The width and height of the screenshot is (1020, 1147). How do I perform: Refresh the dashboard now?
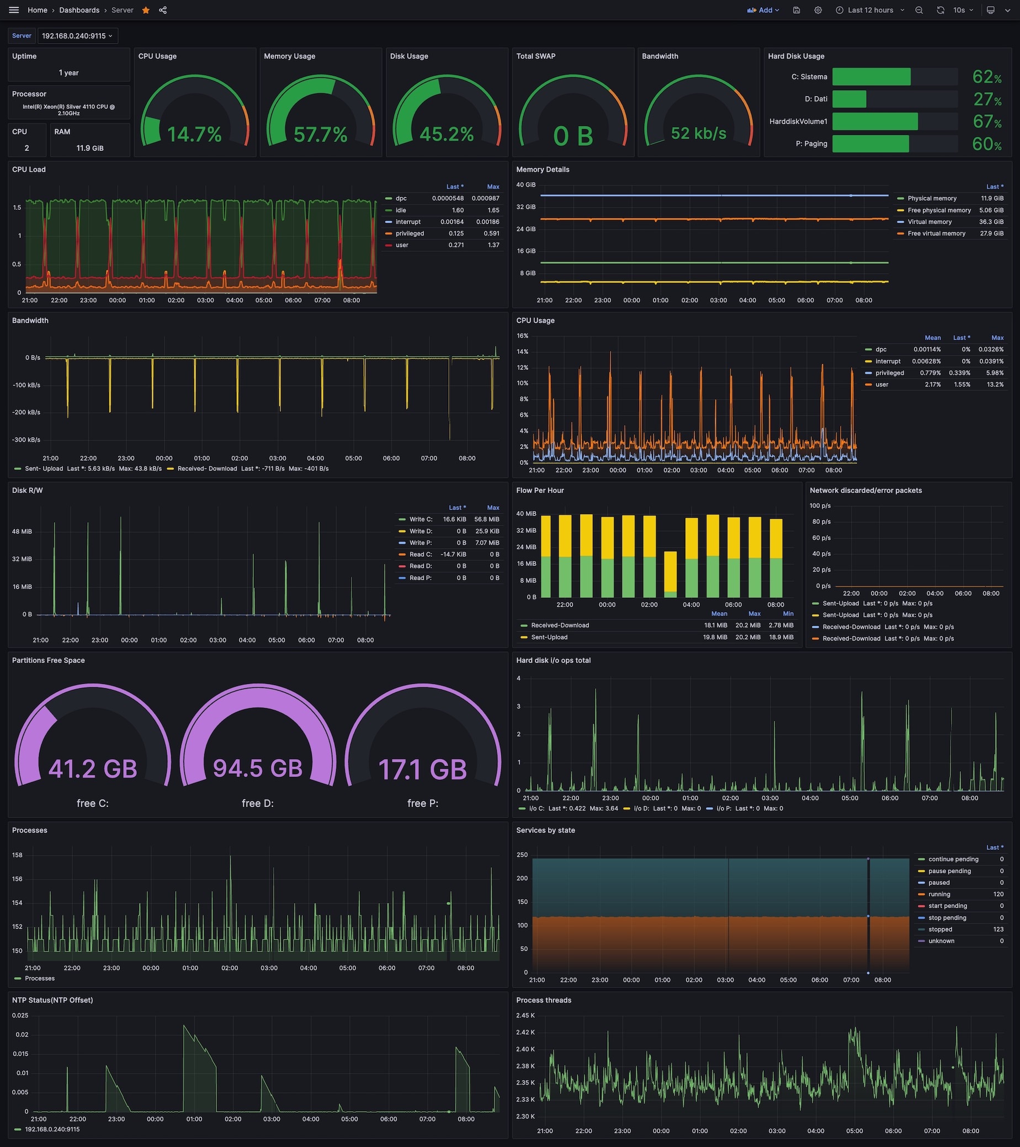click(x=941, y=10)
